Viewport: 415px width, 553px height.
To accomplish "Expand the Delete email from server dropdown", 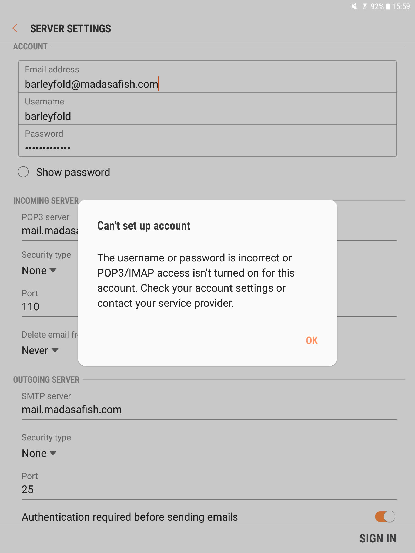I will tap(41, 350).
